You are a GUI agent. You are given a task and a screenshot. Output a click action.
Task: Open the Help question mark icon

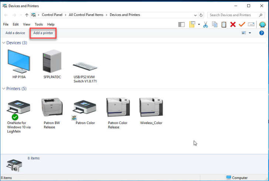tap(262, 33)
